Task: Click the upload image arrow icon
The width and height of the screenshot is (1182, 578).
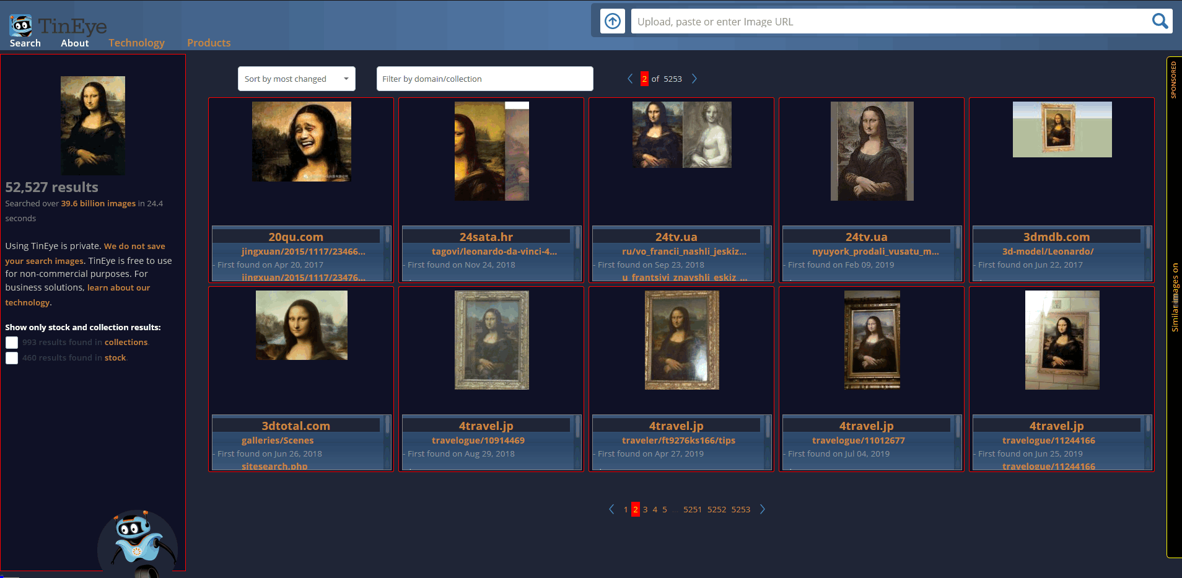Action: pos(613,22)
